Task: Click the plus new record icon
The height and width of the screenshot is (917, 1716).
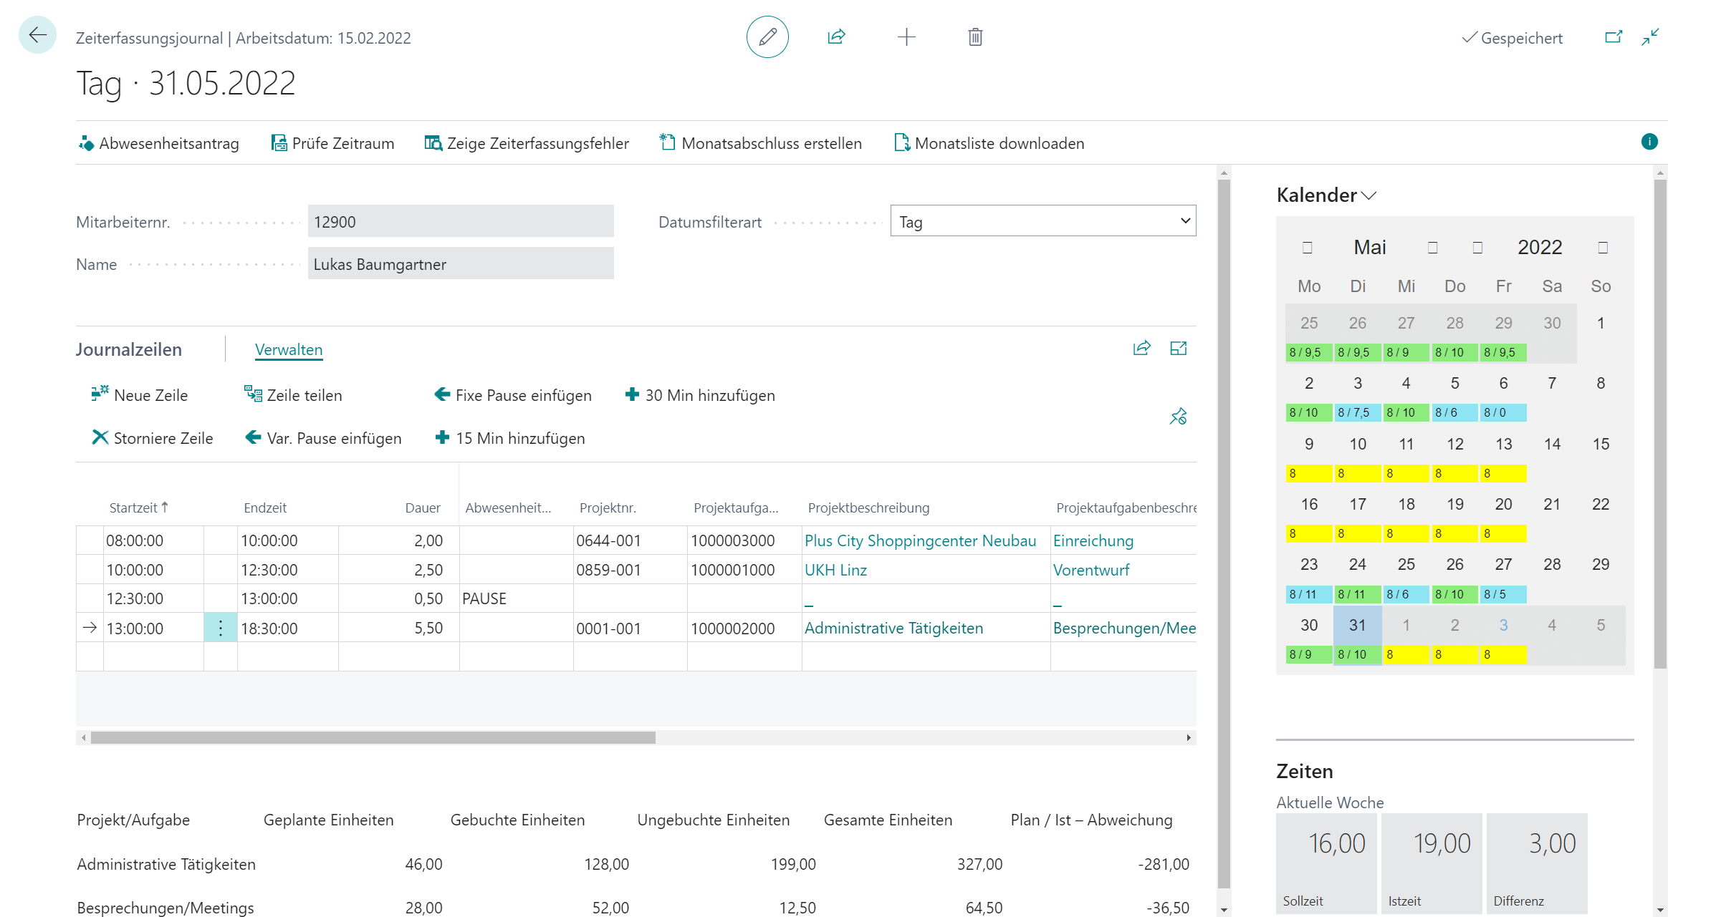Action: (906, 37)
